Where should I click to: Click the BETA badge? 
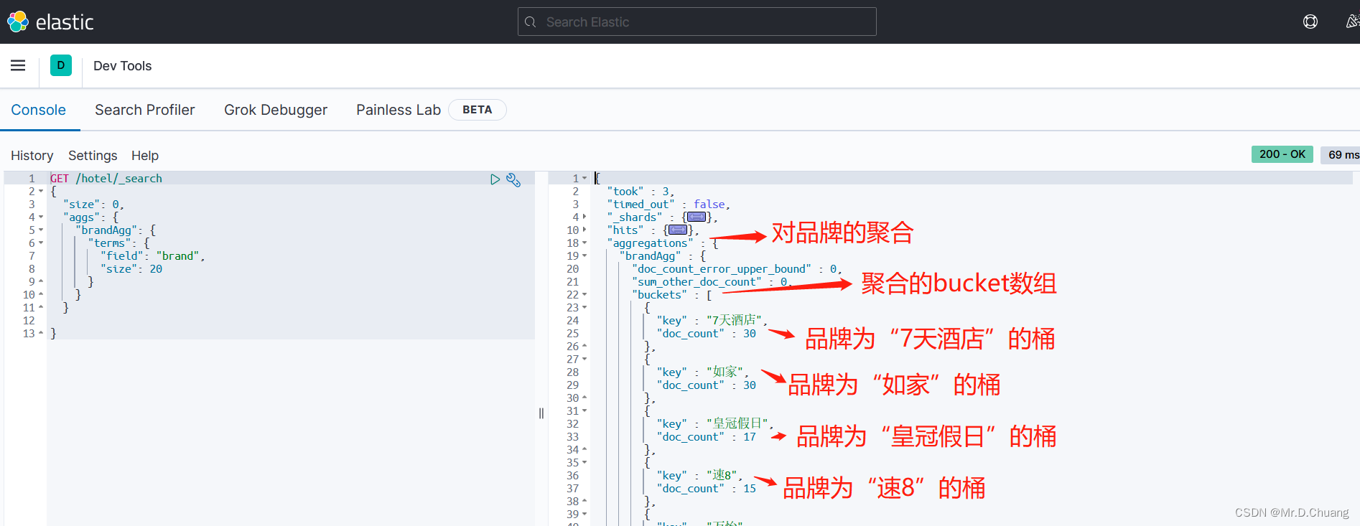tap(478, 110)
